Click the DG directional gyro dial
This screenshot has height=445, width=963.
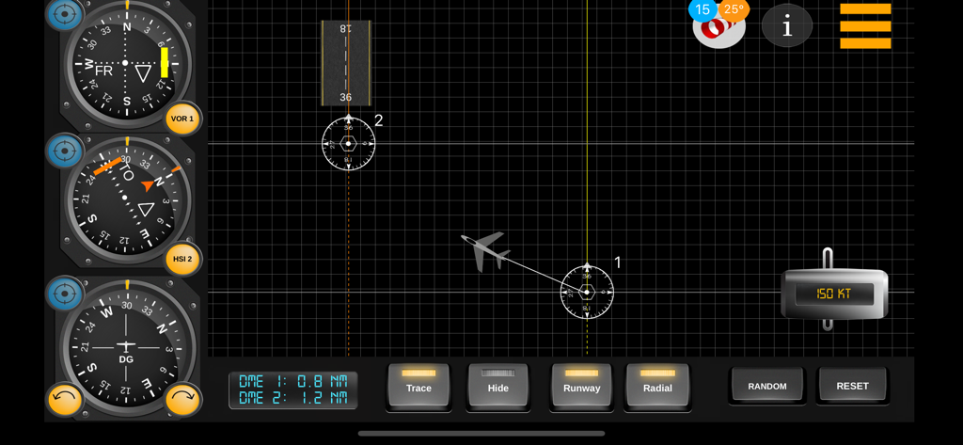(x=127, y=346)
